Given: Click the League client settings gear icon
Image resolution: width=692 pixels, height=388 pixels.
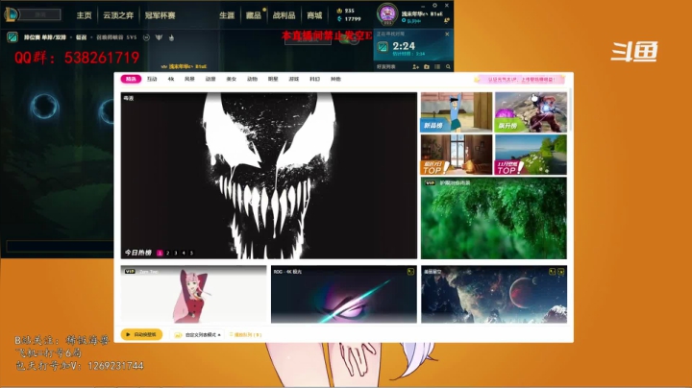Looking at the screenshot, I should [434, 6].
